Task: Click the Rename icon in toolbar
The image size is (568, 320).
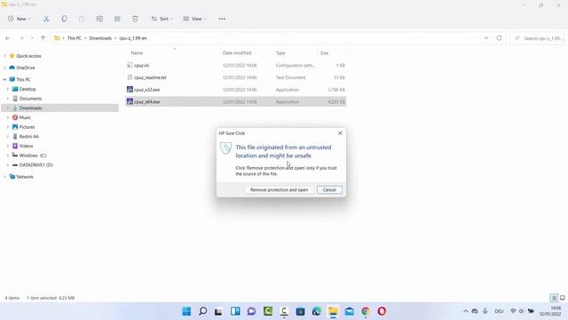Action: click(99, 19)
